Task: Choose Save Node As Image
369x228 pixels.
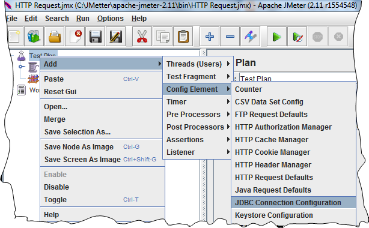Action: pos(102,147)
